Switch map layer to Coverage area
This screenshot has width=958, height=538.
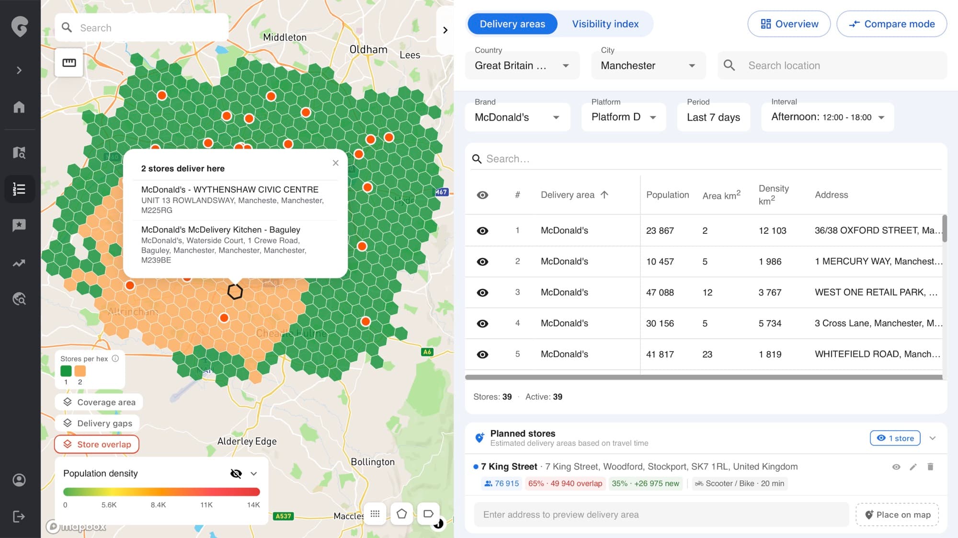coord(99,402)
